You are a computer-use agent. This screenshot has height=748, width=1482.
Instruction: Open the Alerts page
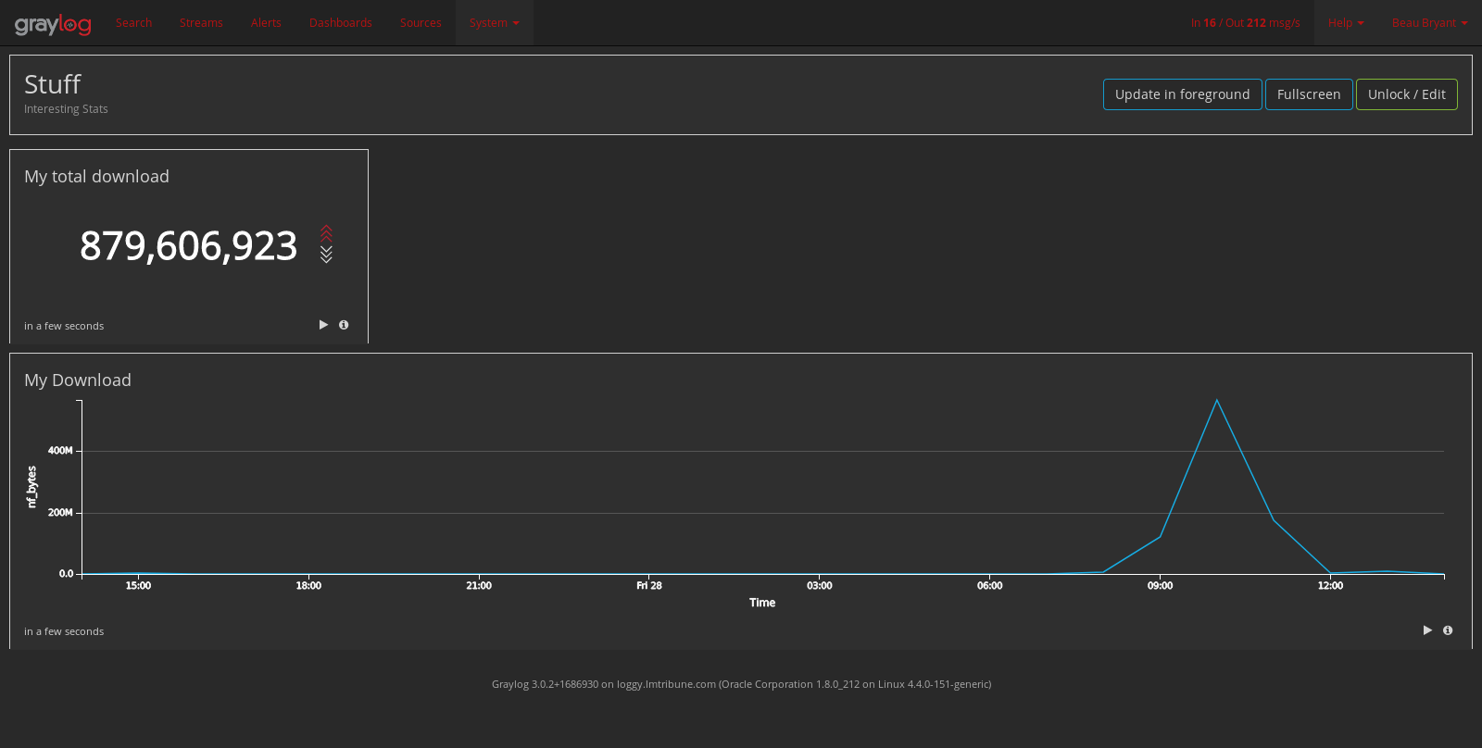[266, 23]
